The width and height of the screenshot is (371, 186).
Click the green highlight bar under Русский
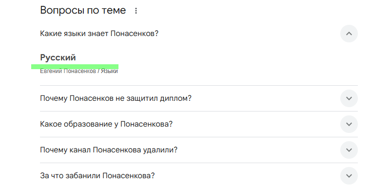75,67
